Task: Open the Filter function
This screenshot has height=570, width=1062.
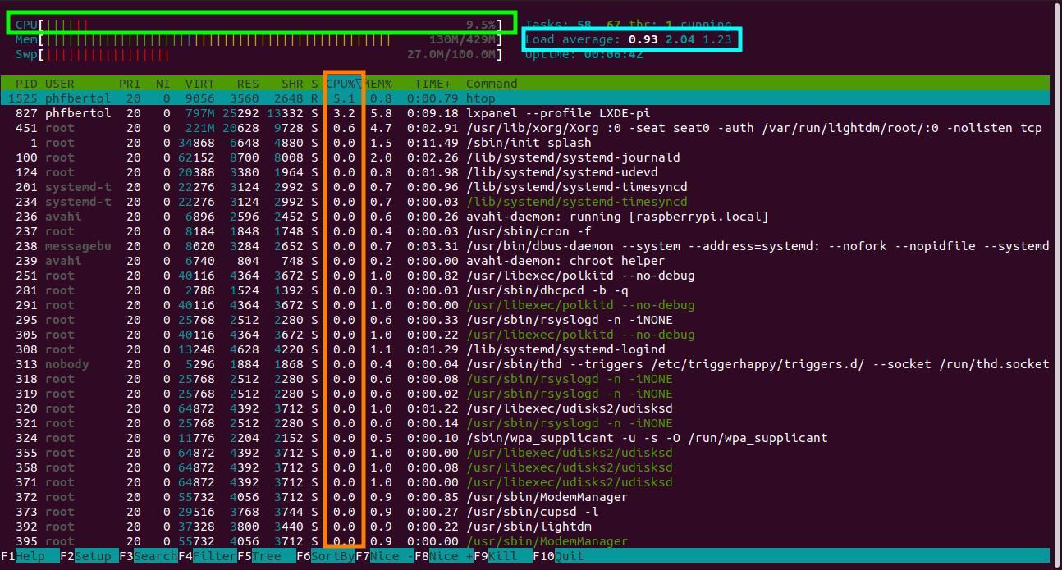Action: pyautogui.click(x=205, y=556)
